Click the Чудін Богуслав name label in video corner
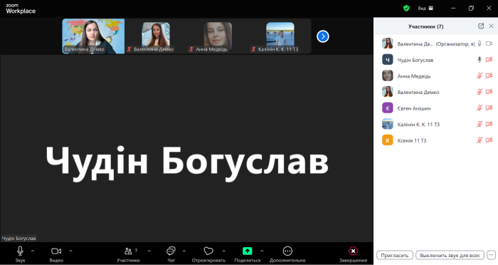 click(x=18, y=238)
